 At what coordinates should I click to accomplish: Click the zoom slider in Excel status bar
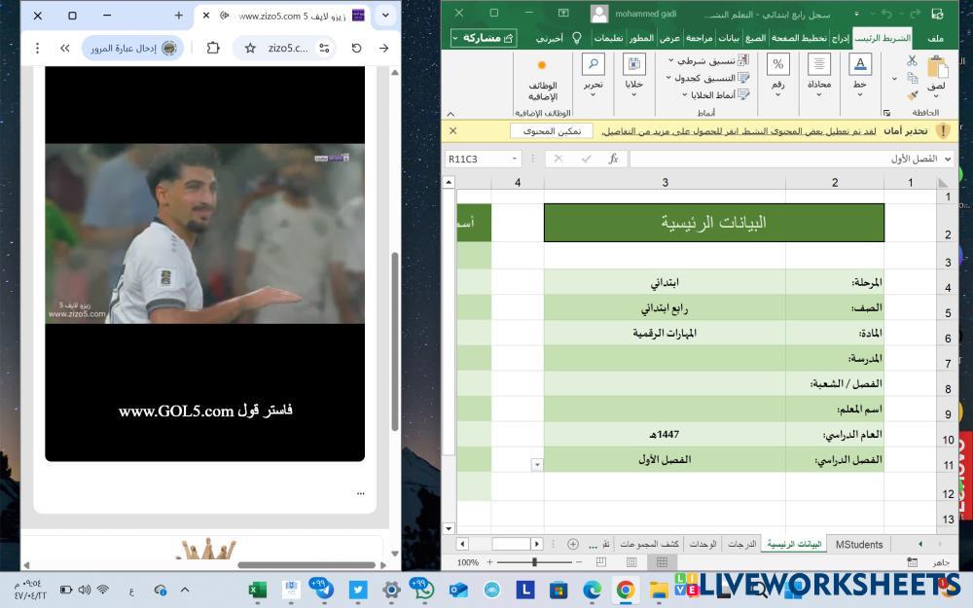click(534, 562)
